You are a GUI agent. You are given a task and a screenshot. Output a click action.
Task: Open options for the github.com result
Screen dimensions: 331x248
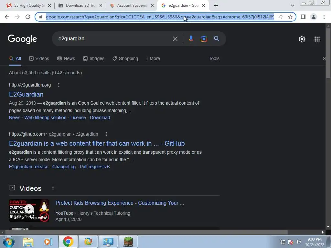[x=106, y=134]
